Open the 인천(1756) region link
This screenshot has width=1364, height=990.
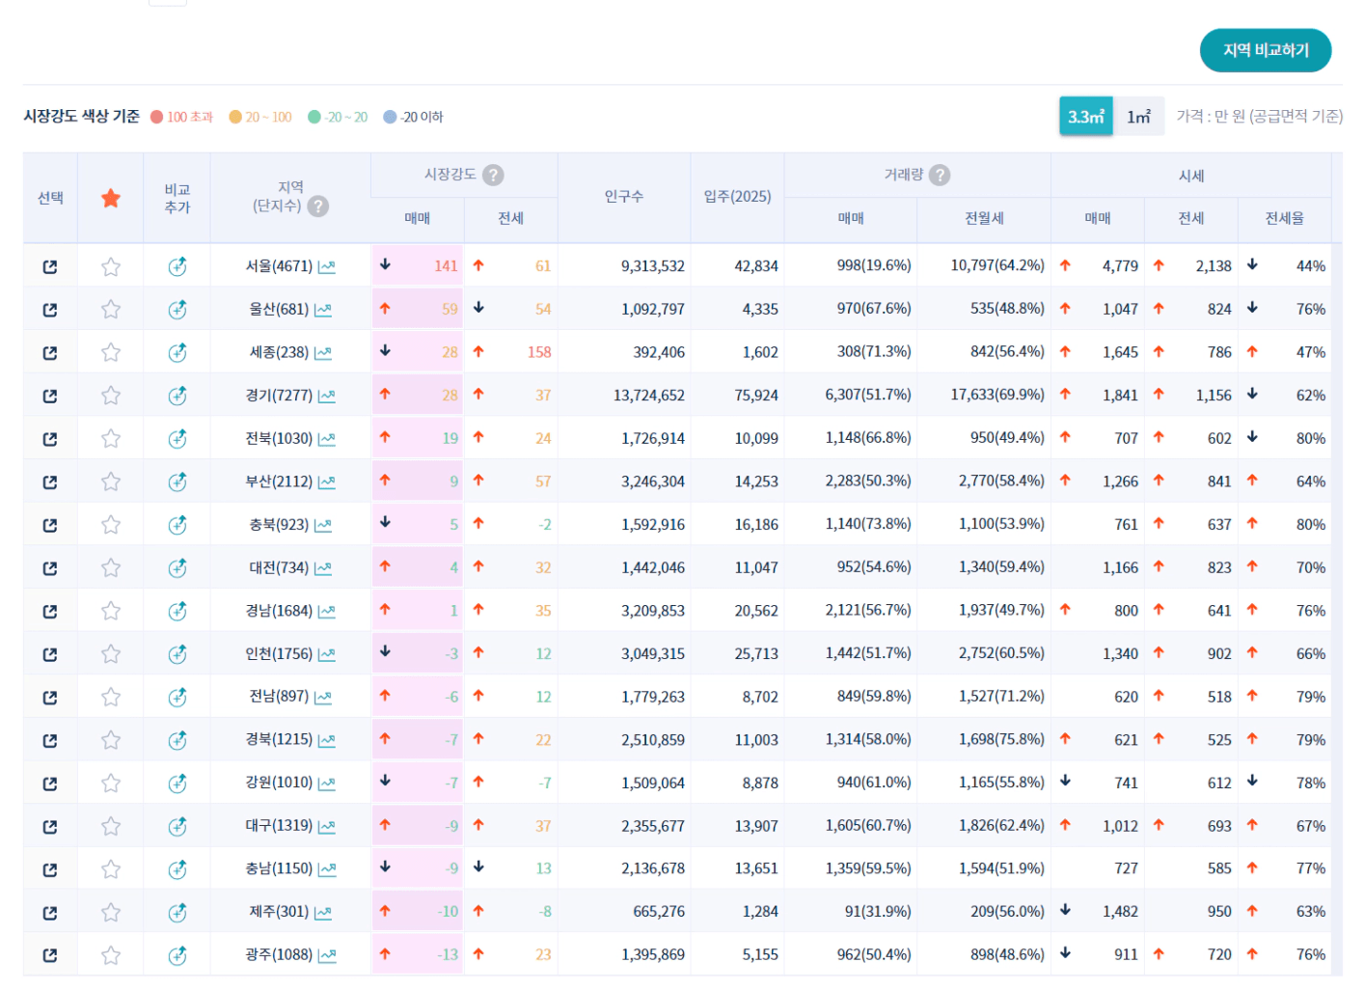click(279, 654)
